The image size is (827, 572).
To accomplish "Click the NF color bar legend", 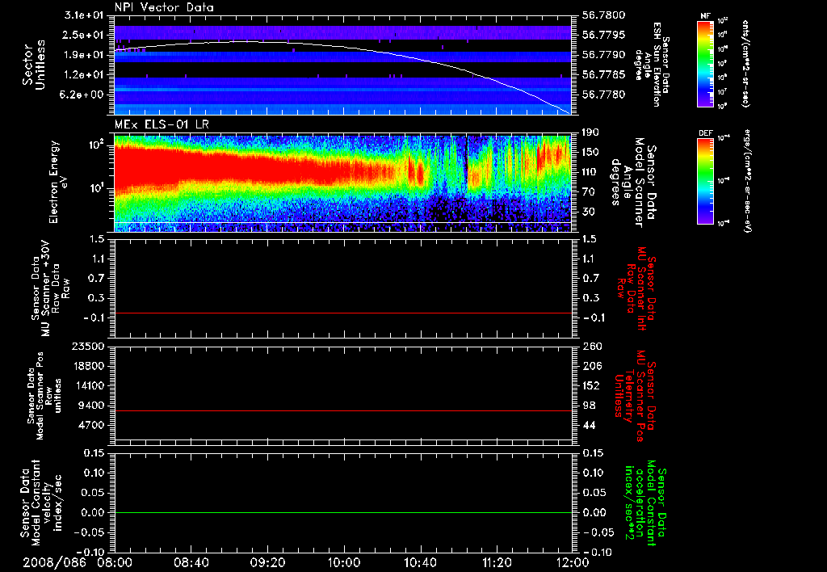I will (x=706, y=63).
